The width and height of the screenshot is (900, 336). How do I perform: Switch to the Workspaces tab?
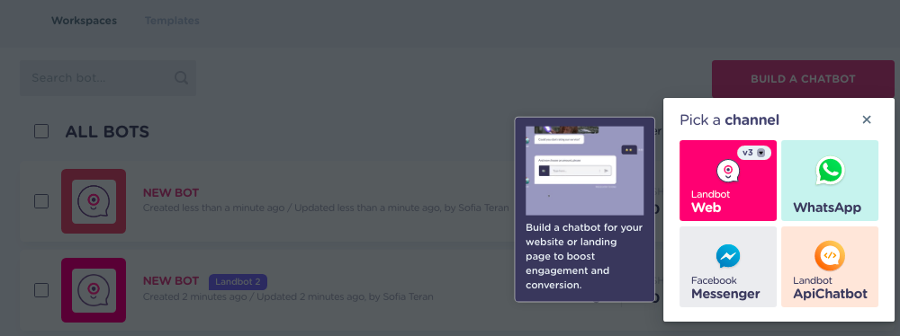pos(84,21)
